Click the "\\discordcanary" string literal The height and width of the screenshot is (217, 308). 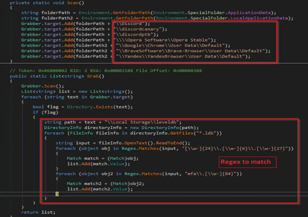click(x=139, y=29)
